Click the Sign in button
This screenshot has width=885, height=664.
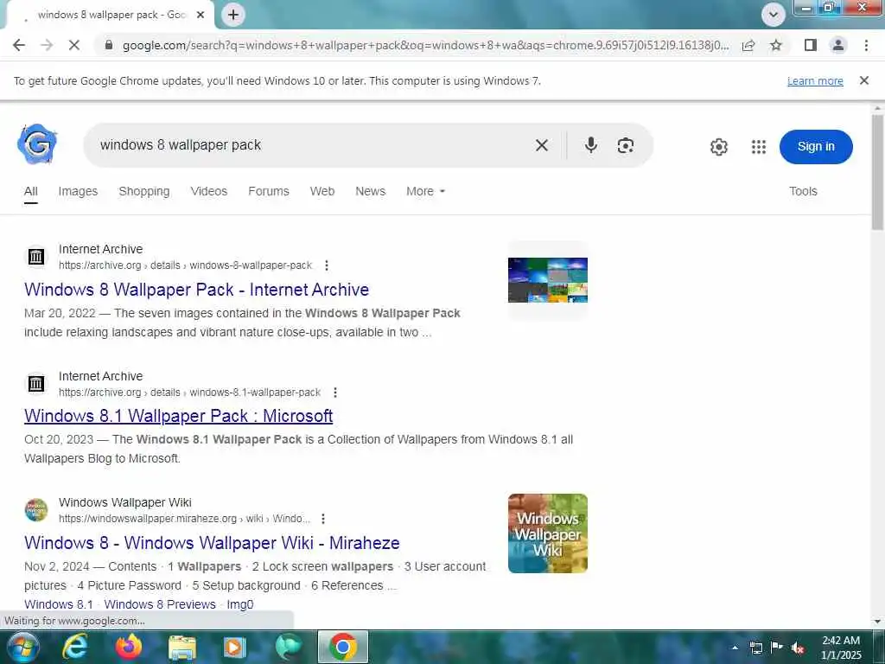click(816, 147)
